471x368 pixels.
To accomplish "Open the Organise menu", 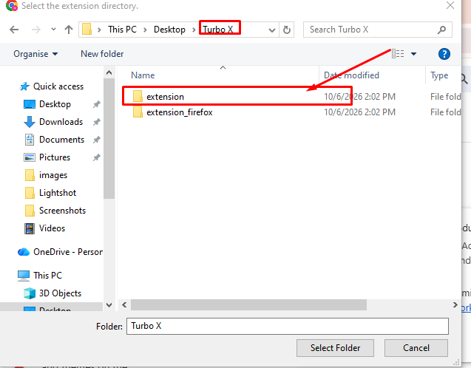I will (x=35, y=54).
